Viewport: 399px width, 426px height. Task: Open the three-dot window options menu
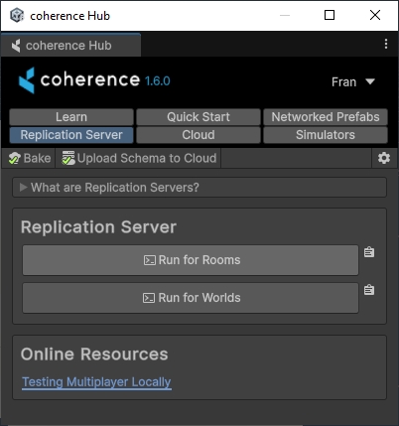(x=386, y=44)
